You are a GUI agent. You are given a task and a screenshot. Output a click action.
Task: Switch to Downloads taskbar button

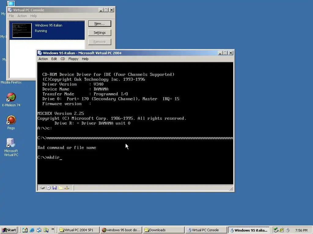164,230
